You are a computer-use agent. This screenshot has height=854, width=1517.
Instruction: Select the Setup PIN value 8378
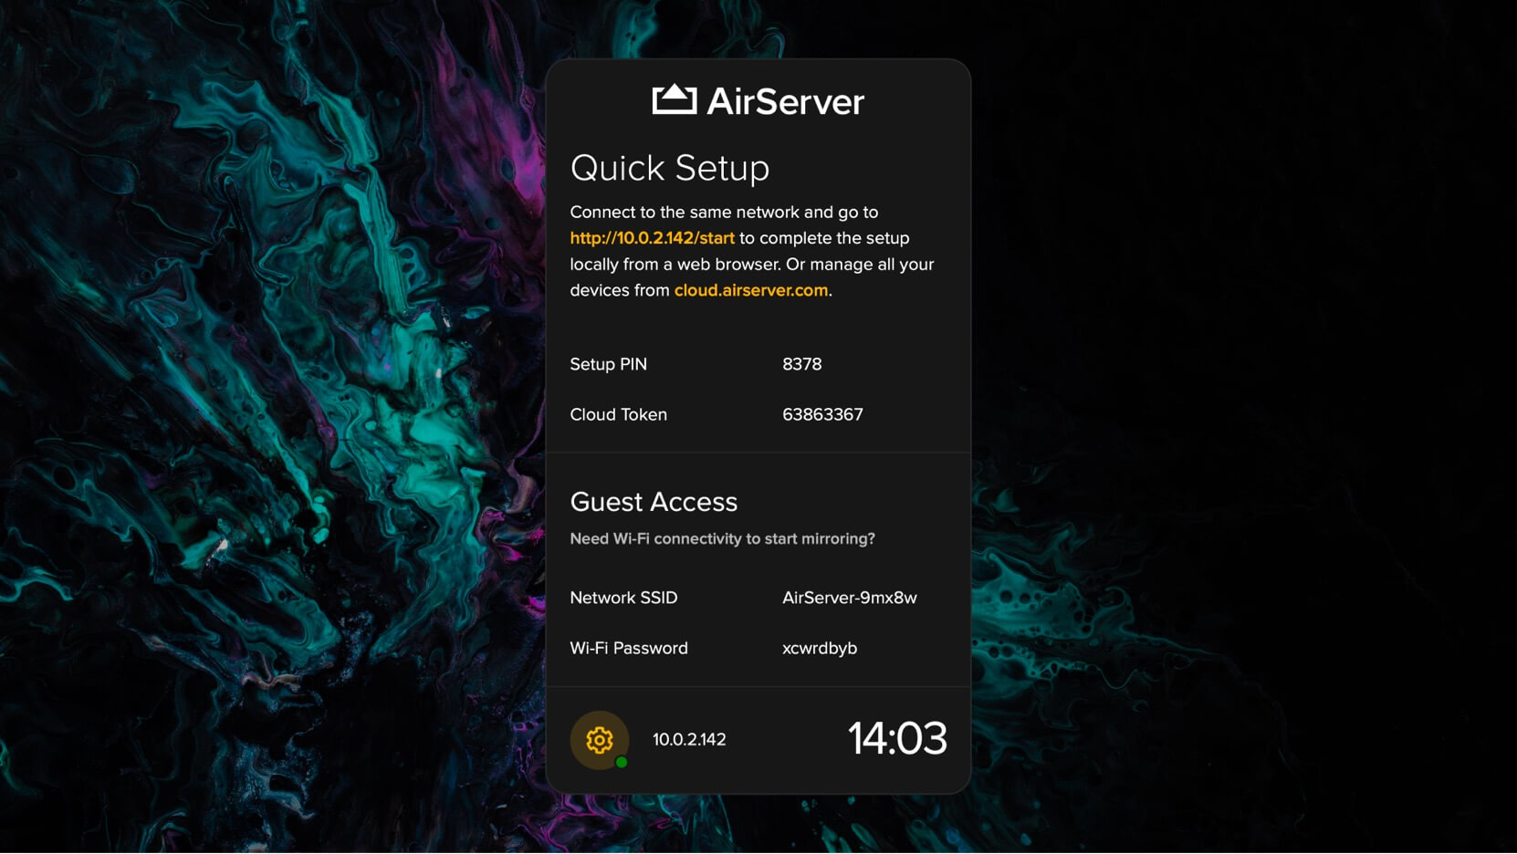(x=801, y=364)
